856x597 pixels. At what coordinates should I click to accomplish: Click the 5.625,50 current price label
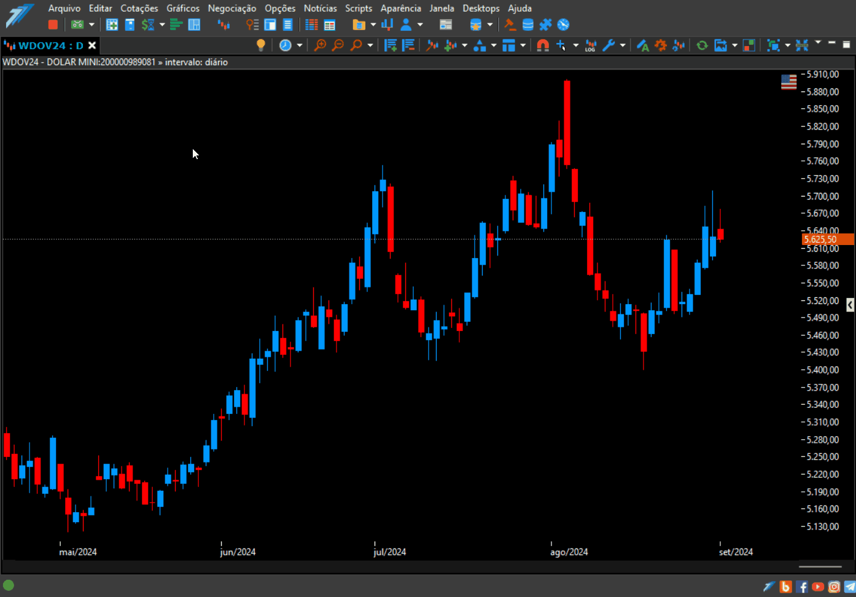[828, 240]
